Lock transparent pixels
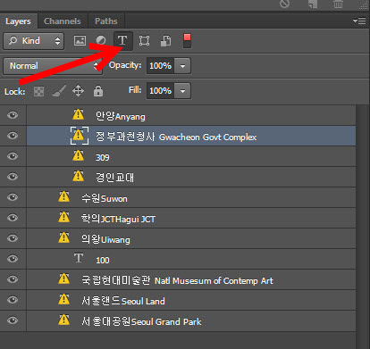The image size is (370, 349). 38,91
